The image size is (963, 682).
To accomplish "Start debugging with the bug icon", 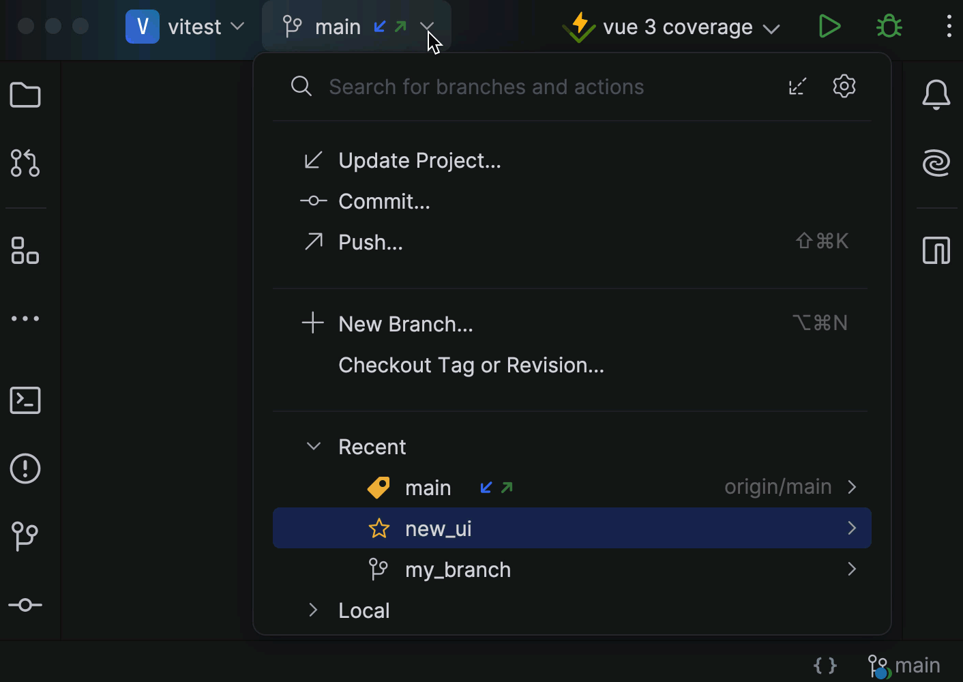I will point(889,27).
